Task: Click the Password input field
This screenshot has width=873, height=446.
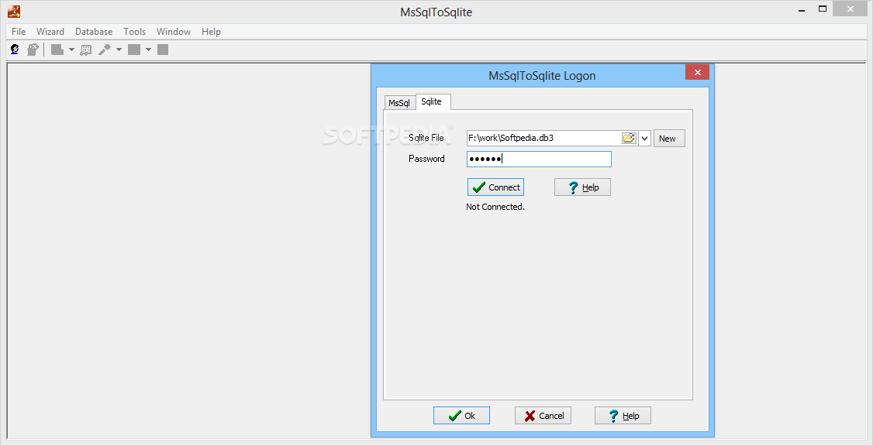Action: click(539, 159)
